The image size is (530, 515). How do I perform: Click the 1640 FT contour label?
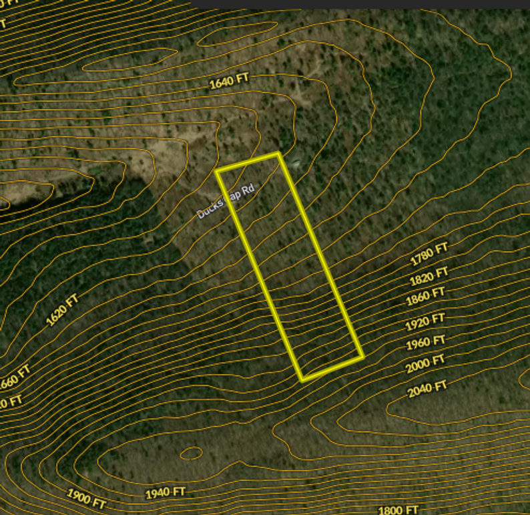[x=229, y=81]
